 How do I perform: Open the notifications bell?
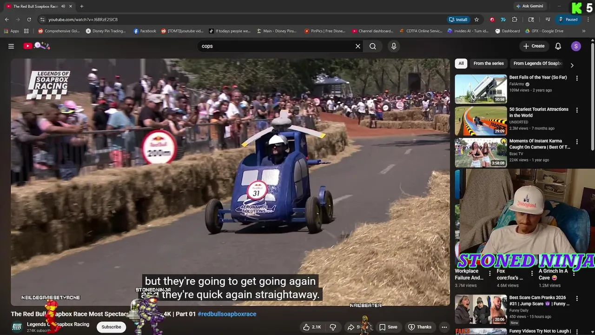tap(558, 46)
